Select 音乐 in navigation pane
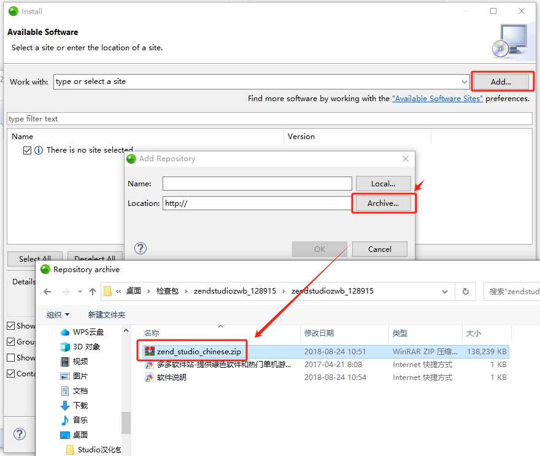540x456 pixels. [x=74, y=420]
